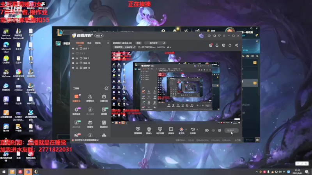Open GeForce Experience desktop icon
The height and width of the screenshot is (175, 312).
click(x=6, y=34)
